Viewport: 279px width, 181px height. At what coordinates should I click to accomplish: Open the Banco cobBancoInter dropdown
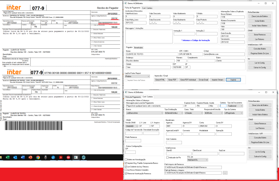pos(145,113)
